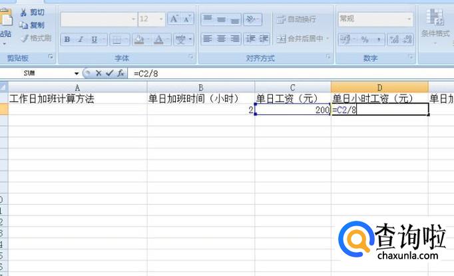Click the Cut (剪切) button
This screenshot has width=454, height=276.
pyautogui.click(x=32, y=12)
